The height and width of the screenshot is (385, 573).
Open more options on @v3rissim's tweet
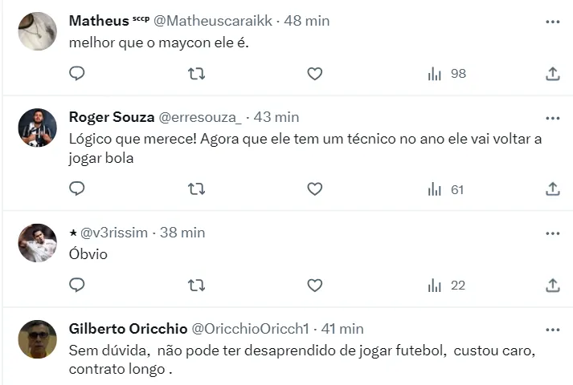tap(553, 233)
